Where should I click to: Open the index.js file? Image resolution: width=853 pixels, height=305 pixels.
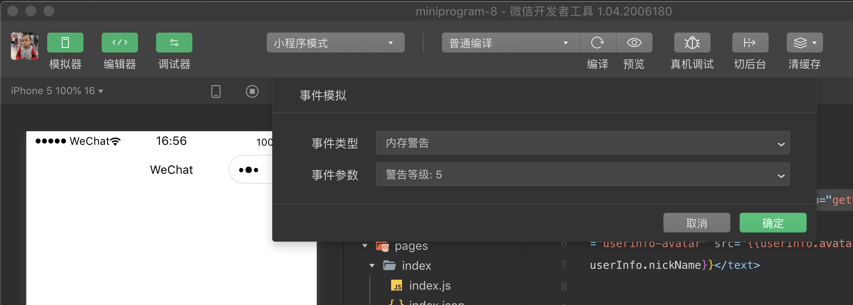(430, 286)
